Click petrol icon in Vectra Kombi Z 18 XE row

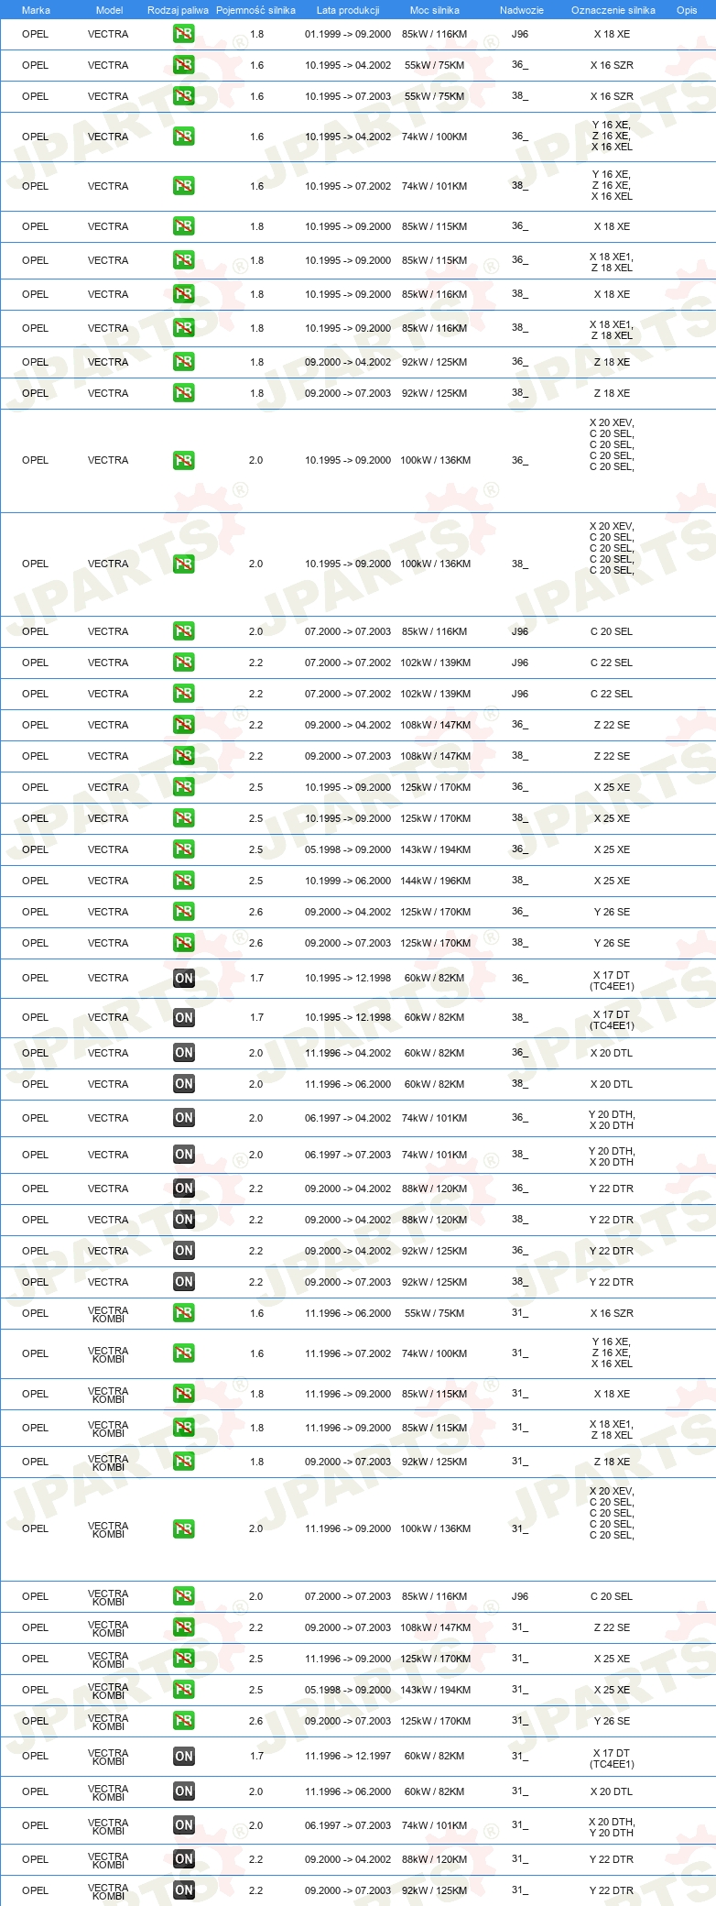click(x=184, y=1462)
